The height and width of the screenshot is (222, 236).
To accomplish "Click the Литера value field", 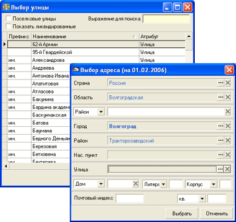I will pyautogui.click(x=176, y=184).
